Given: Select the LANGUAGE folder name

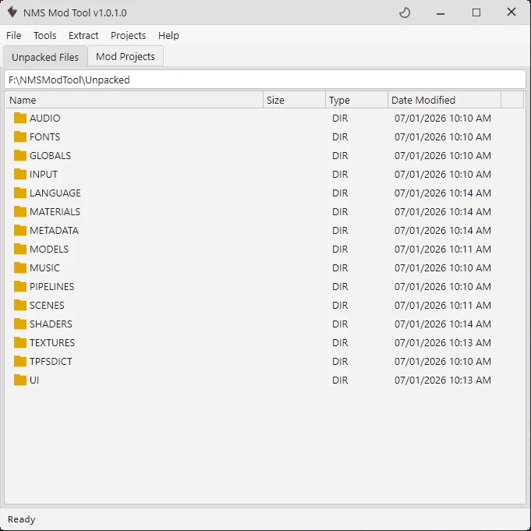Looking at the screenshot, I should 55,193.
